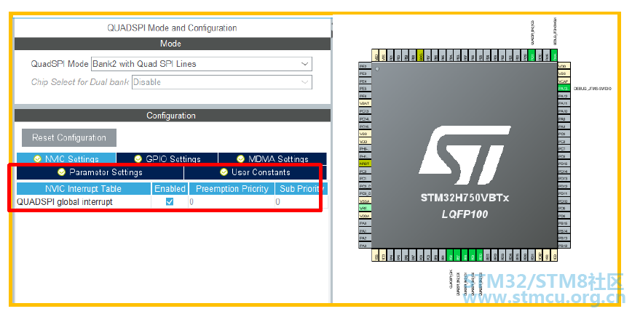Click the VBAT pin on the chip
The width and height of the screenshot is (632, 314).
(366, 103)
